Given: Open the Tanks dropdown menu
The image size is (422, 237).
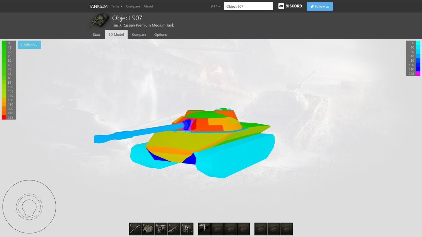Looking at the screenshot, I should coord(117,6).
